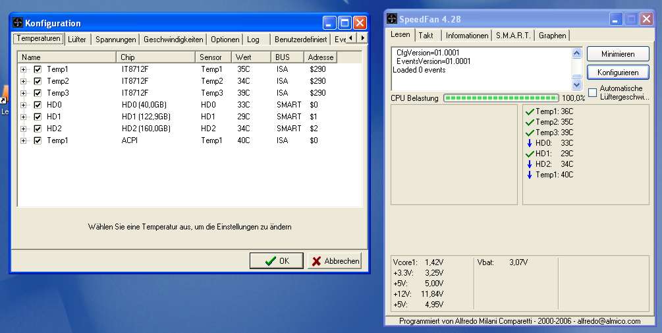The width and height of the screenshot is (662, 333).
Task: Click the blue down arrow beside Temp1: 40C
Action: (530, 175)
